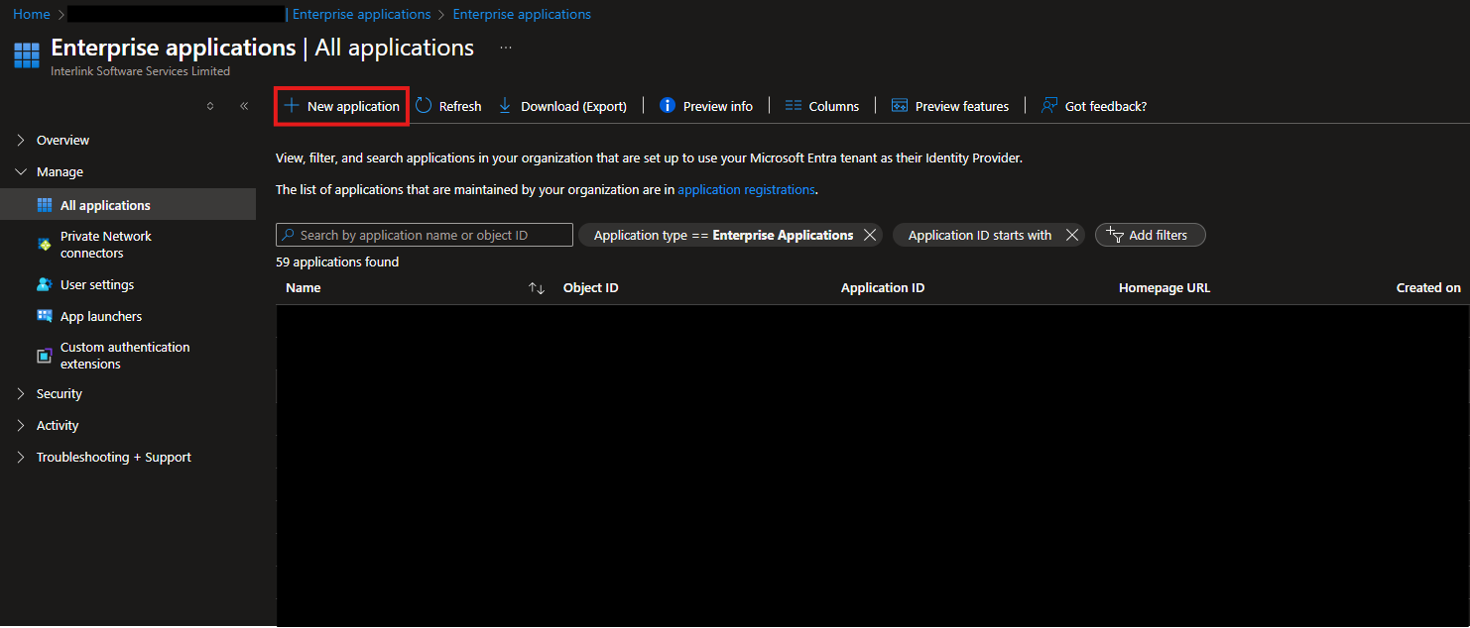The height and width of the screenshot is (628, 1470).
Task: Remove the Application type filter with X
Action: tap(869, 235)
